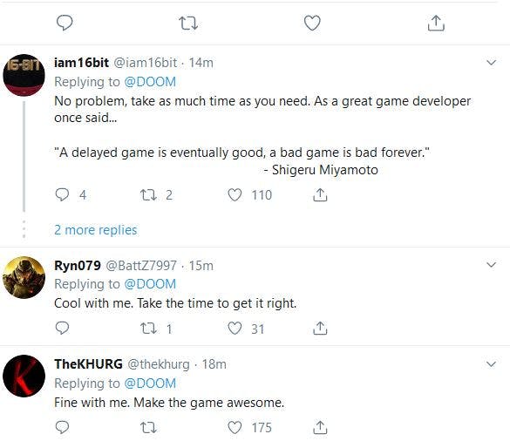Open options chevron on iam16bit's tweet

[x=491, y=62]
